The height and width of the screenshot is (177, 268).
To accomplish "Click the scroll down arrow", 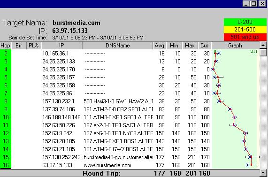I will tap(263, 172).
